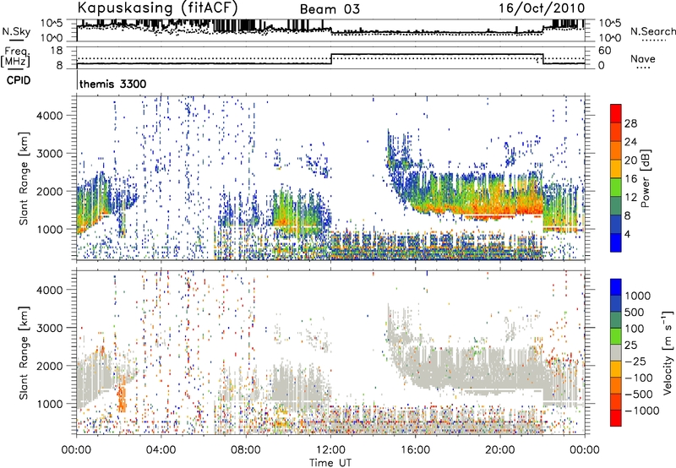
Task: Select the dark green velocity color bar segment
Action: [616, 320]
